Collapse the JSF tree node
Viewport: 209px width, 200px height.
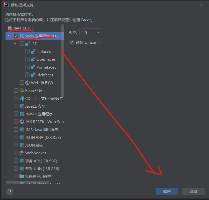pyautogui.click(x=15, y=44)
